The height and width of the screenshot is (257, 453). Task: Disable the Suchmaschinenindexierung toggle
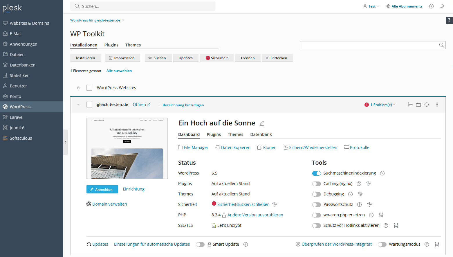click(316, 173)
